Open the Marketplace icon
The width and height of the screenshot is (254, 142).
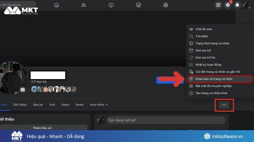coord(139,5)
